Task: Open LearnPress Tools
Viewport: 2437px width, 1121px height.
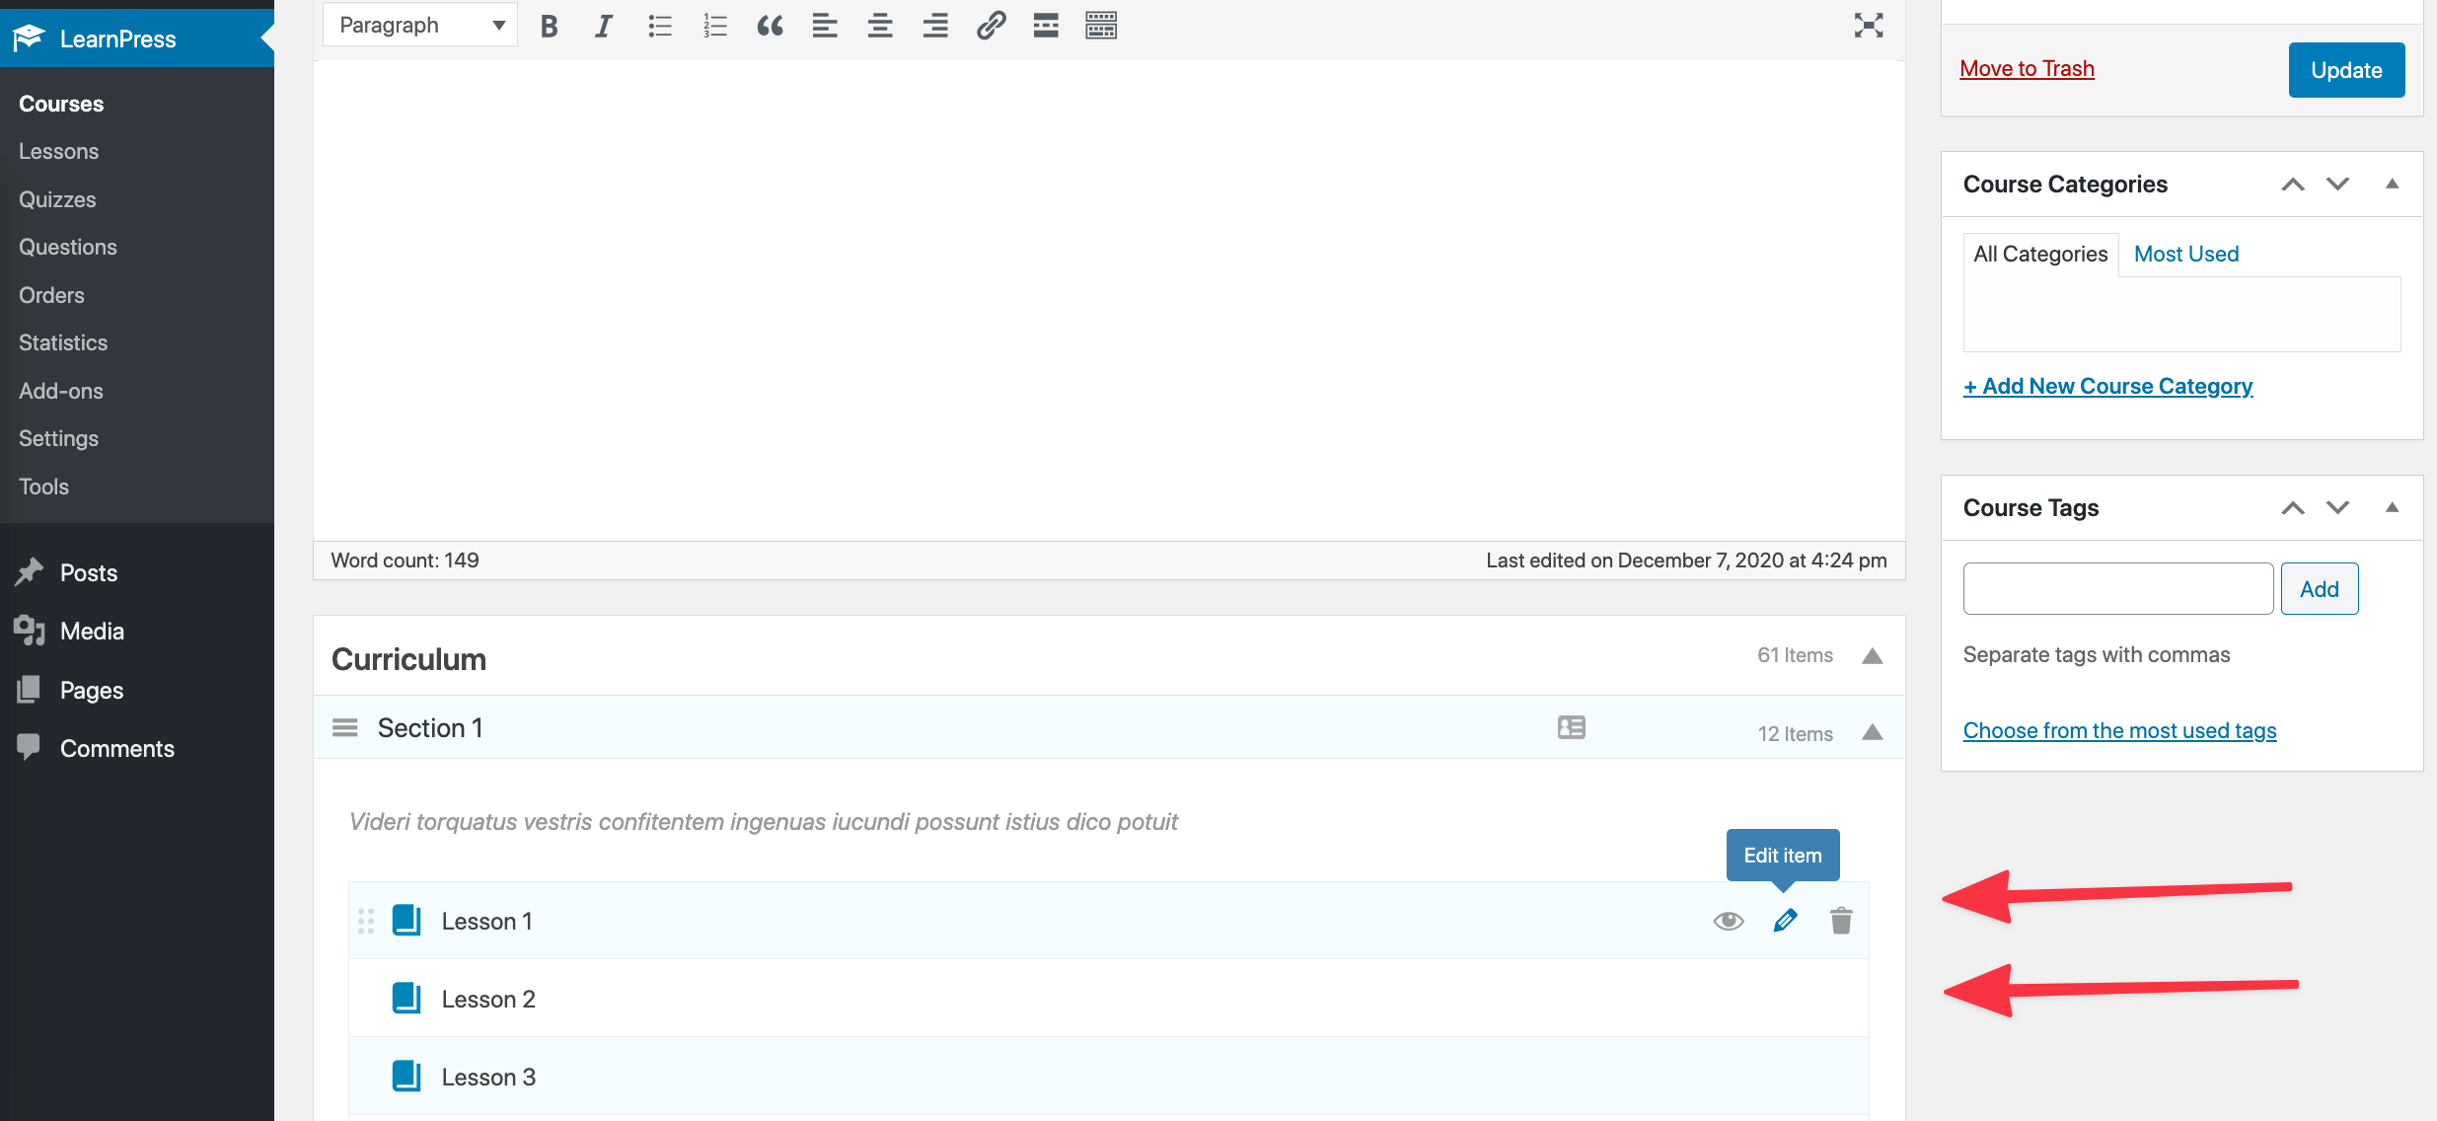Action: click(43, 486)
